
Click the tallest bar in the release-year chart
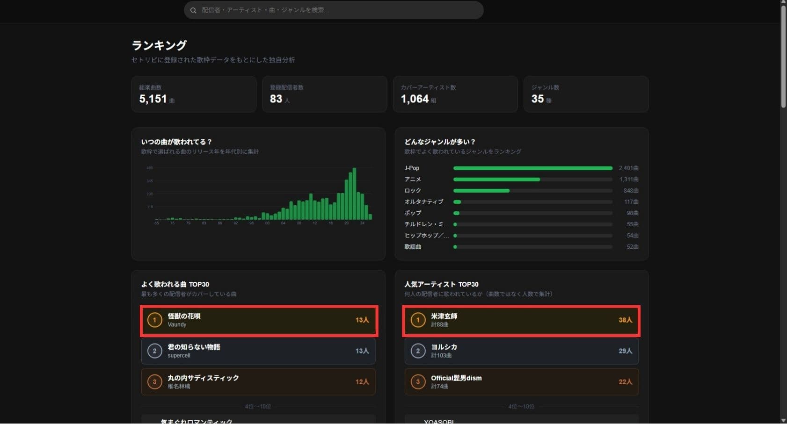coord(354,194)
